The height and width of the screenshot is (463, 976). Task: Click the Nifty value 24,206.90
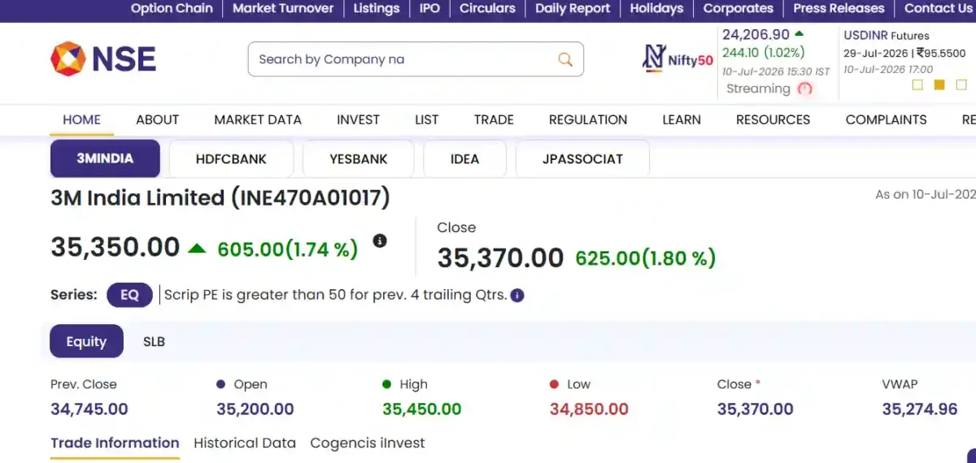pos(756,34)
